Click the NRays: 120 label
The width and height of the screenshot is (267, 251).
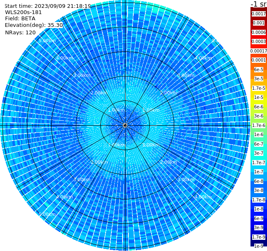click(20, 32)
